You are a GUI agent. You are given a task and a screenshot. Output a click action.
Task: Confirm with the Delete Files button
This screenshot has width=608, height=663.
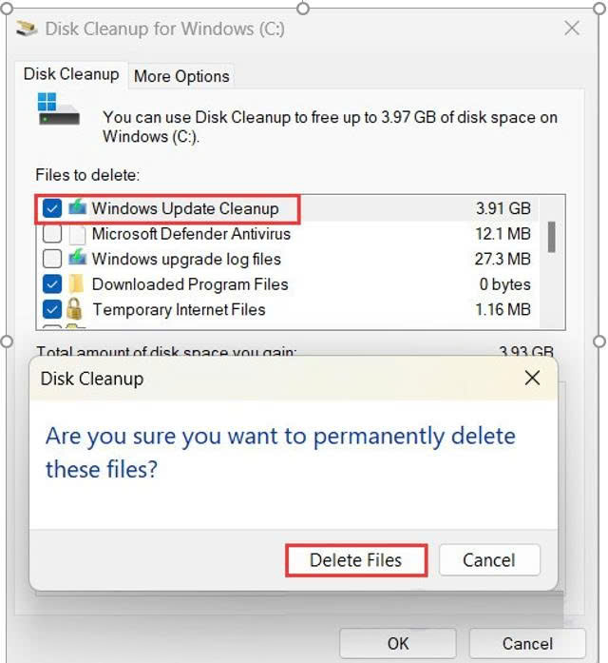356,560
